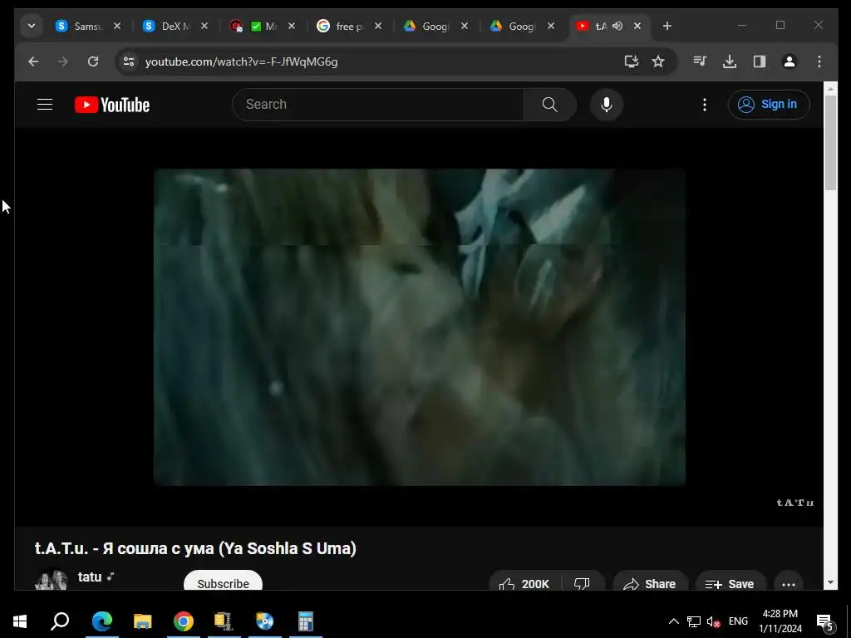The width and height of the screenshot is (851, 638).
Task: Toggle Chrome side panel
Action: pos(760,61)
